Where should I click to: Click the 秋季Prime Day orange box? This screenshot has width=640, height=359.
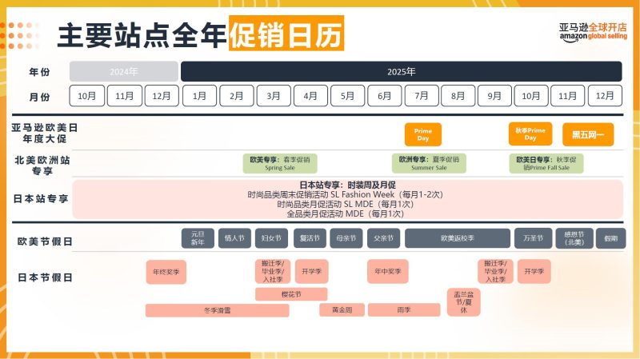(530, 134)
